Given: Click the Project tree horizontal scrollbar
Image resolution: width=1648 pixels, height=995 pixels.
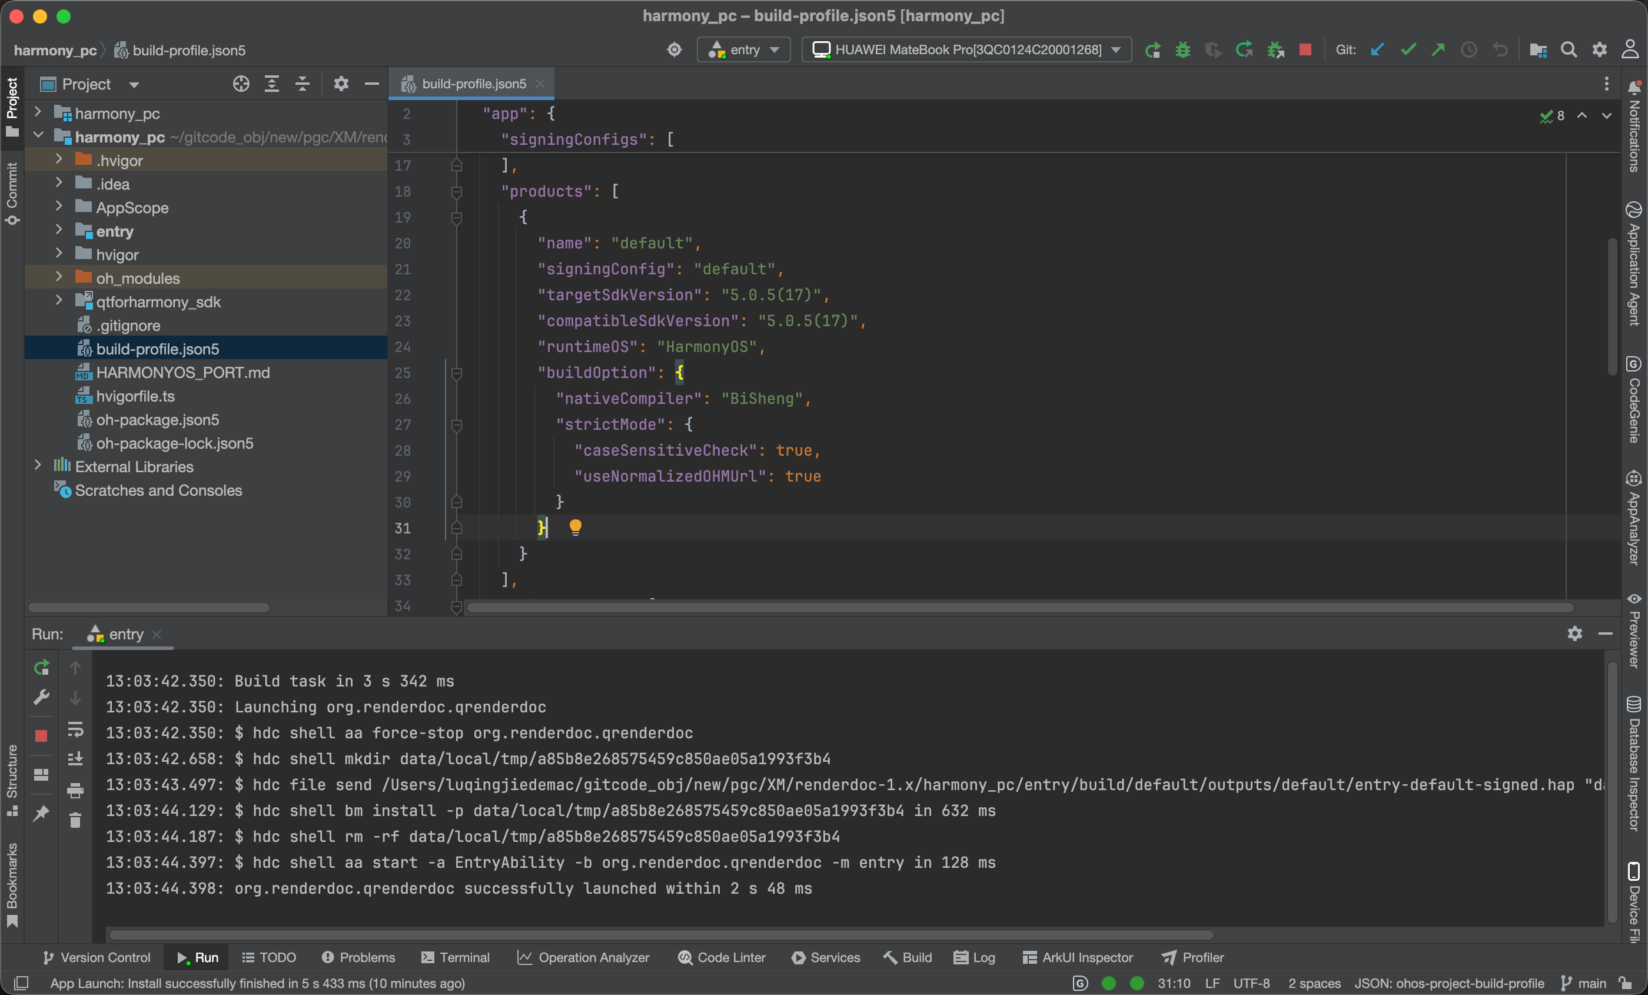Looking at the screenshot, I should point(148,608).
